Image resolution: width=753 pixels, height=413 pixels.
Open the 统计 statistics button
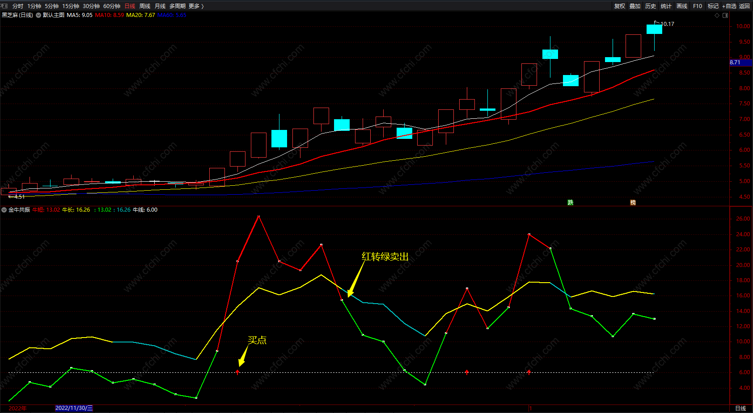click(x=666, y=6)
